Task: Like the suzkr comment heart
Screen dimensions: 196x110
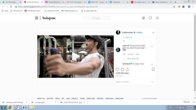Action: click(x=152, y=46)
